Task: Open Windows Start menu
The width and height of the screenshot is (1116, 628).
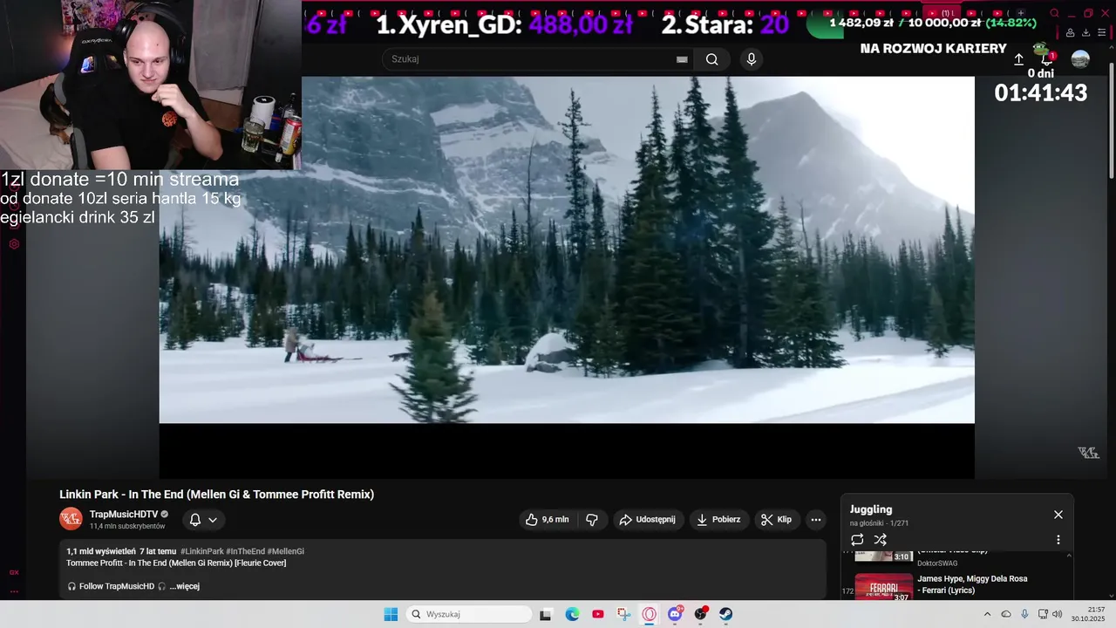Action: 391,614
